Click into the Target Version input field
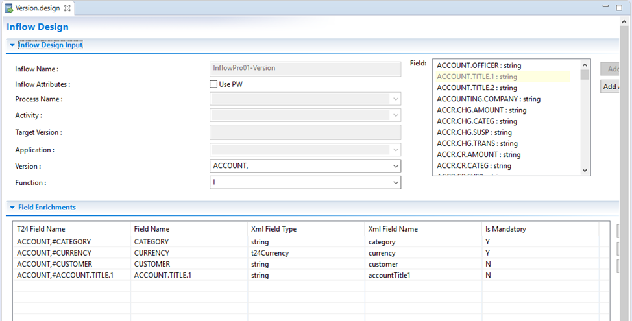The image size is (632, 321). point(305,132)
